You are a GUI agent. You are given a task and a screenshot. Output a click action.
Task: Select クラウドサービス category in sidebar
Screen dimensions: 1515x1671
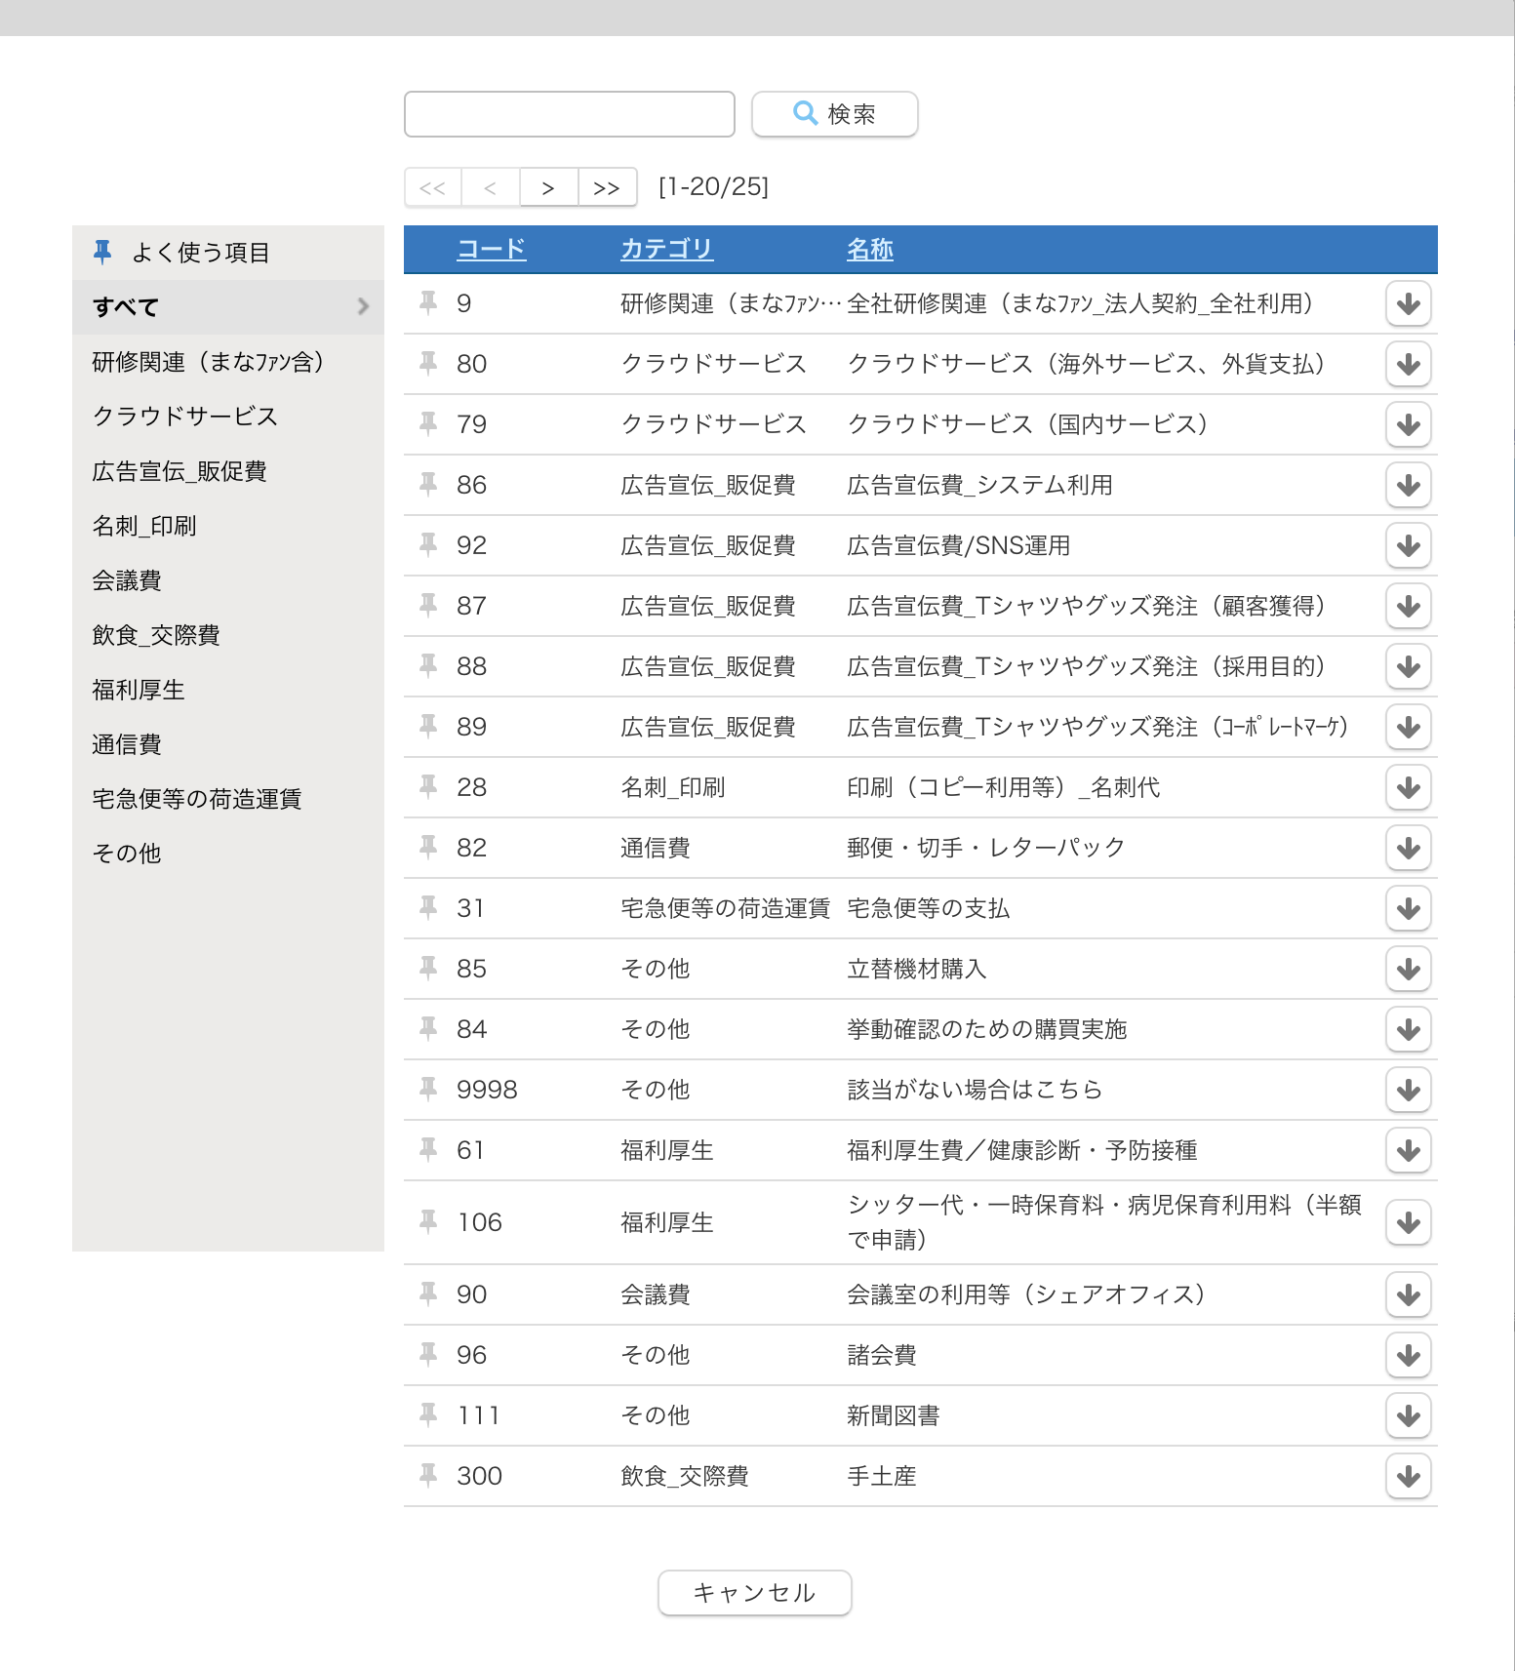point(185,417)
